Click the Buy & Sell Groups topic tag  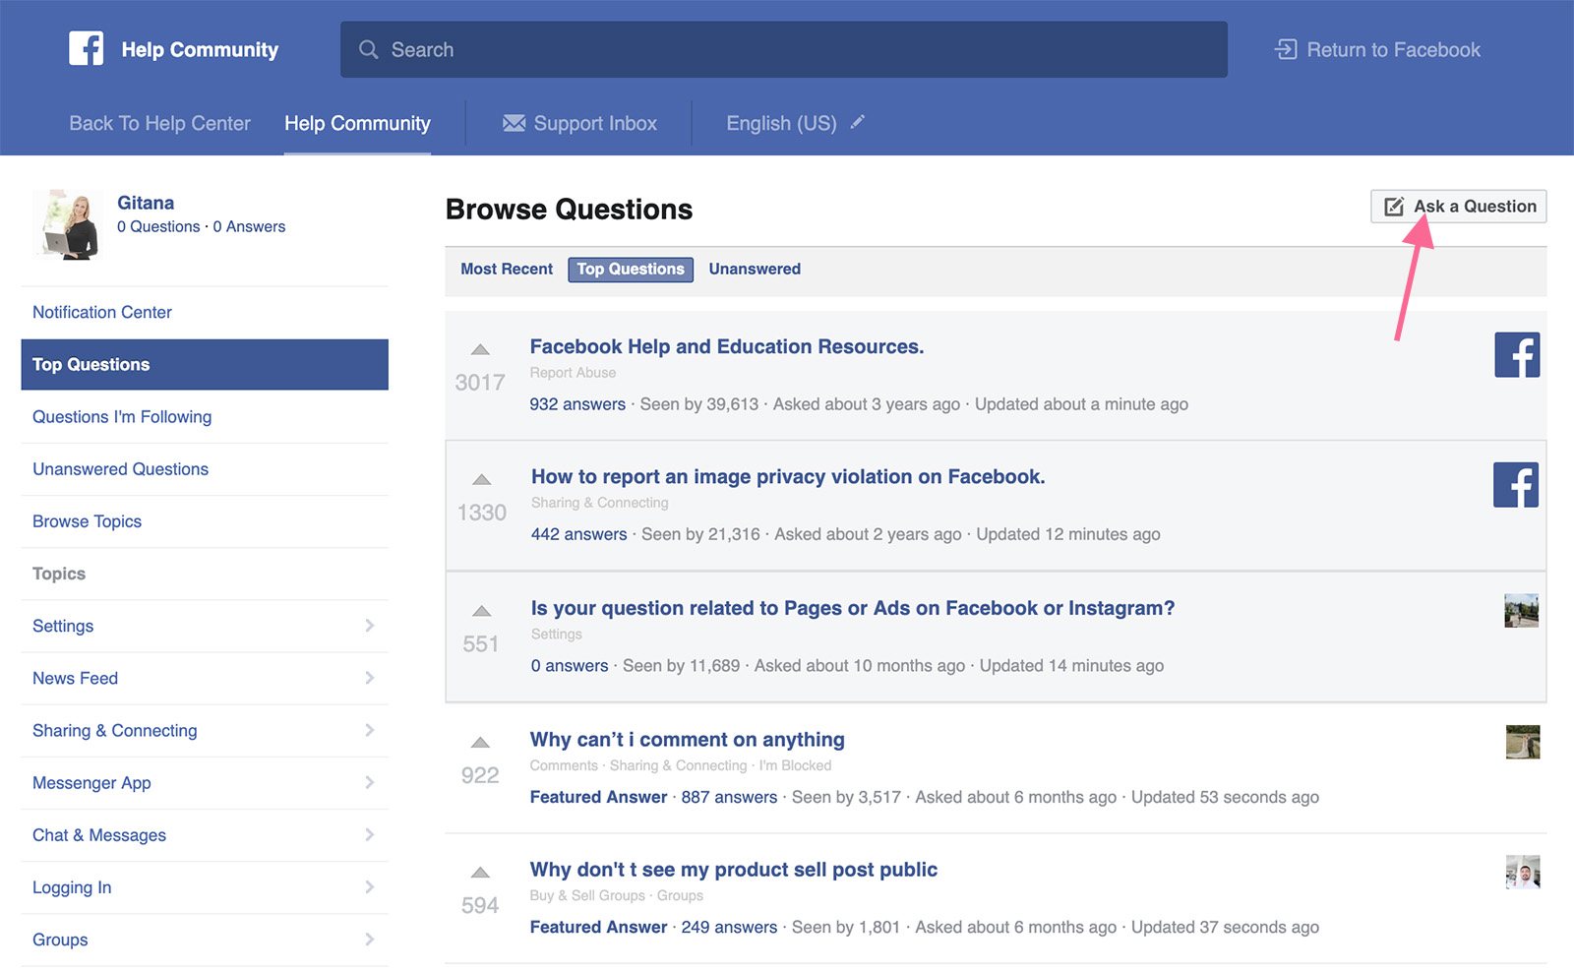point(587,896)
